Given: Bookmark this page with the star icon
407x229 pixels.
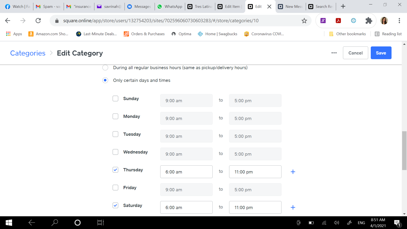Looking at the screenshot, I should (x=304, y=21).
